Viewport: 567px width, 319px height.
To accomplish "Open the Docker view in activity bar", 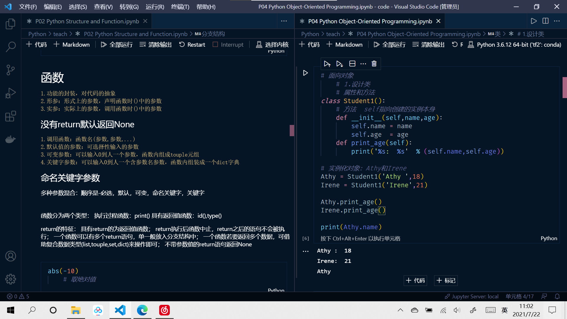I will (x=10, y=139).
